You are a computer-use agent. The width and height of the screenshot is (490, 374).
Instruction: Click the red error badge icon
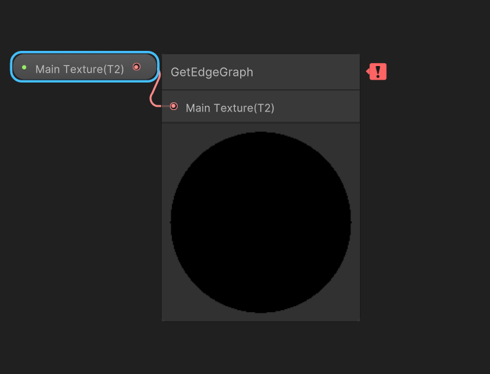coord(379,71)
